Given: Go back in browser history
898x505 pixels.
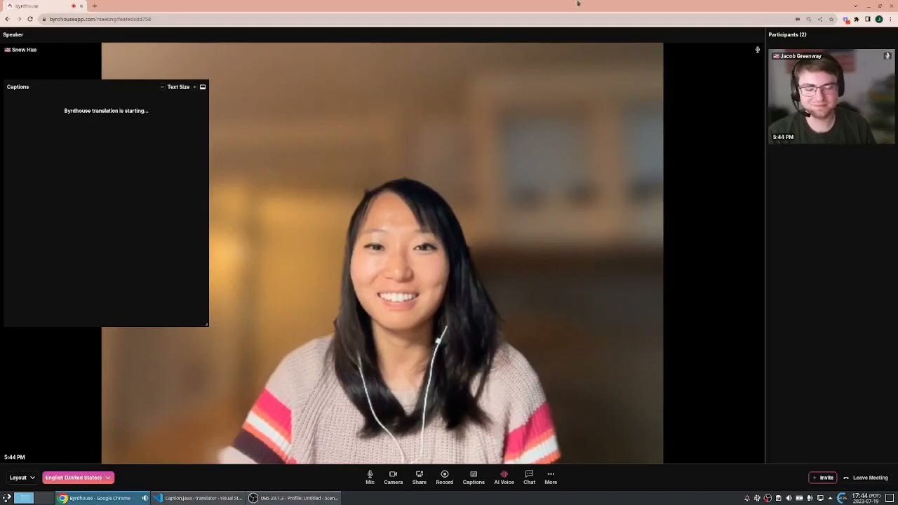Looking at the screenshot, I should (7, 19).
